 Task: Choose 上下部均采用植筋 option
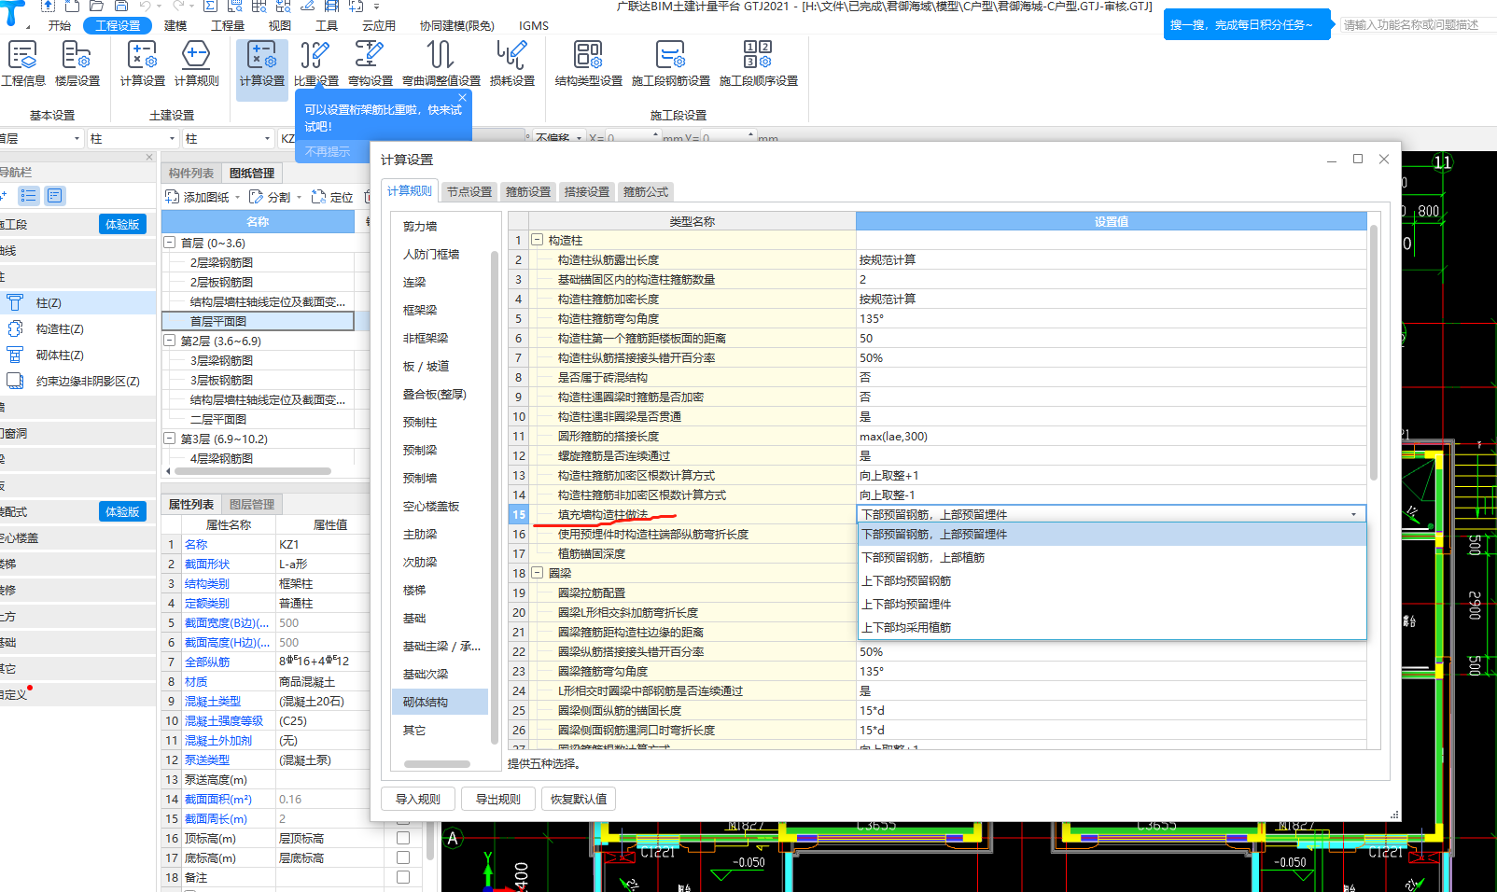[x=1112, y=628]
